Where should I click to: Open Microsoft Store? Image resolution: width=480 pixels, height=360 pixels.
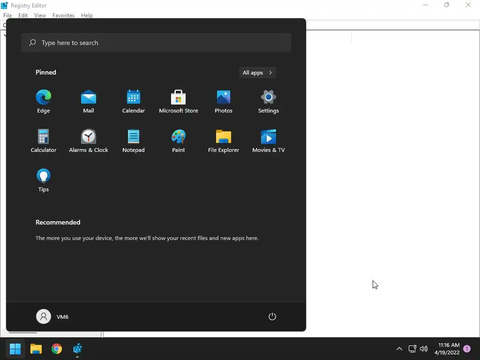[179, 102]
